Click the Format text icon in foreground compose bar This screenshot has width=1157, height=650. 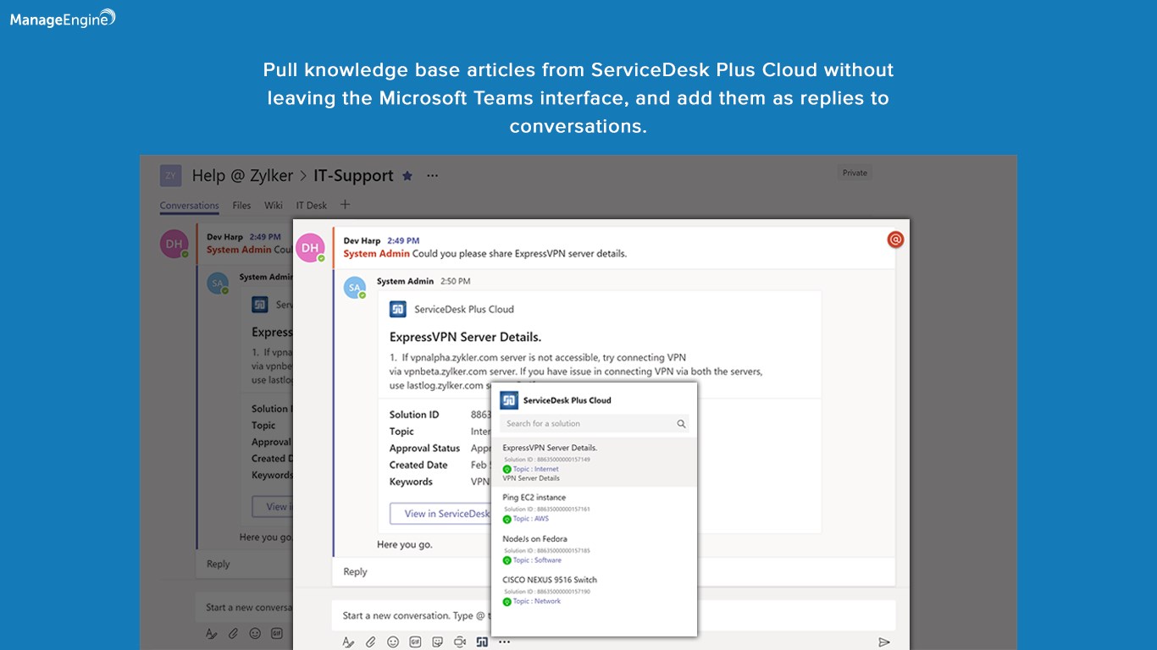347,642
